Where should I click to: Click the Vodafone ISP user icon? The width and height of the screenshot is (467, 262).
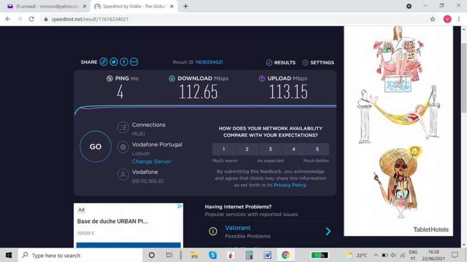pos(123,174)
